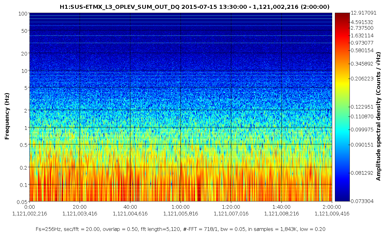
Task: Click the color scale bar gradient
Action: 342,107
